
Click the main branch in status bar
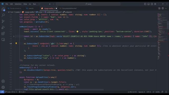[8, 92]
